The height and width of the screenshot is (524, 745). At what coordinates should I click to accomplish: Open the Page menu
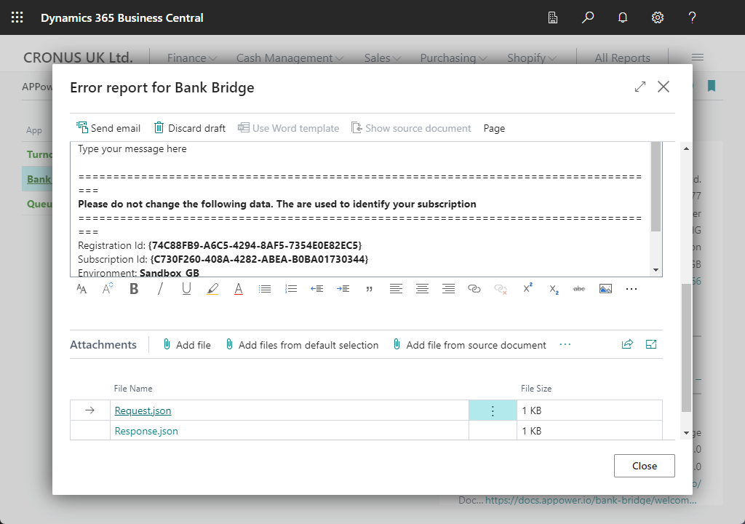point(494,128)
